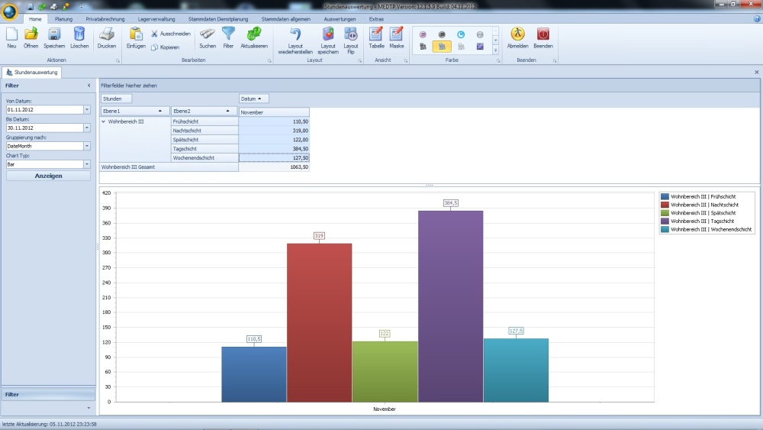Screen dimensions: 763x430
Task: Collapse the Wohnbereich III row
Action: [x=104, y=121]
